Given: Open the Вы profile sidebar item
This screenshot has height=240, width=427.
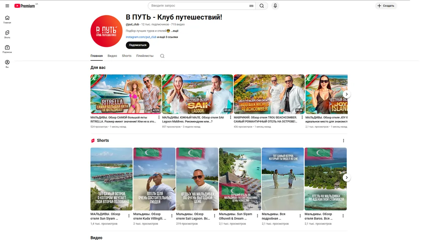Looking at the screenshot, I should click(x=7, y=64).
